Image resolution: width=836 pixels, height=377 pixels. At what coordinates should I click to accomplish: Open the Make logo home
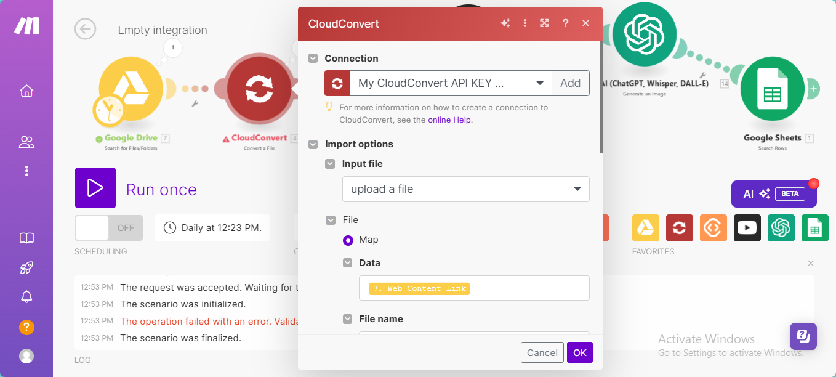pos(26,25)
